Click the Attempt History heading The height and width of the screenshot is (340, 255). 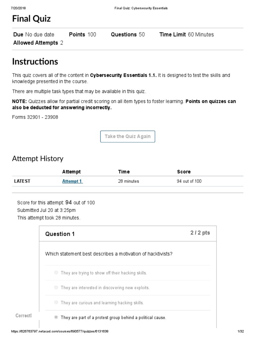tap(38, 159)
